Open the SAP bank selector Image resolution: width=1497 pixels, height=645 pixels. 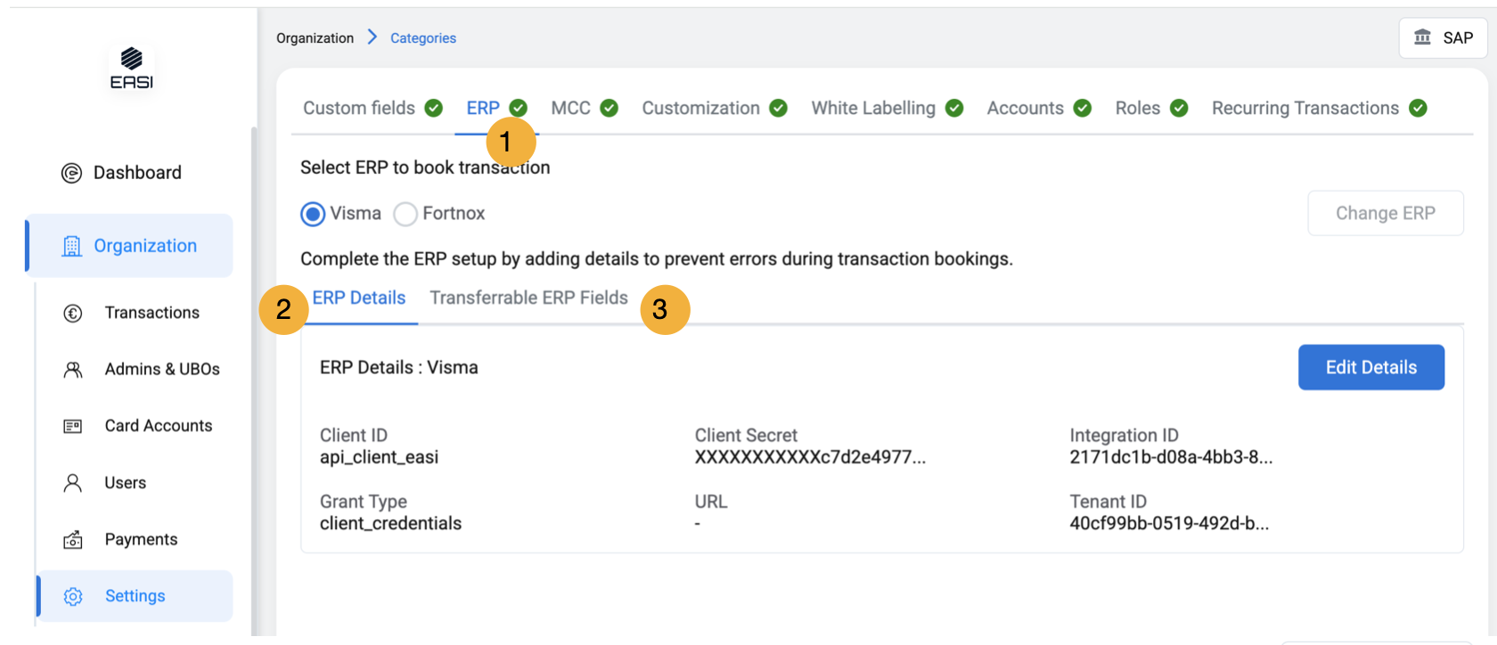(x=1443, y=37)
